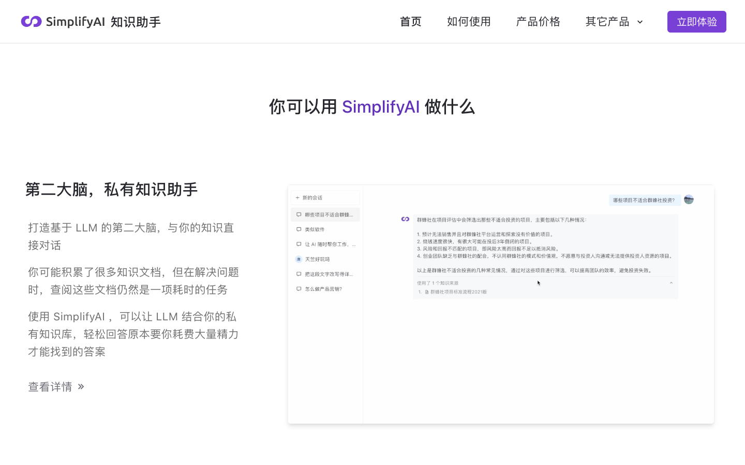Open the chat interface preview image
Screen dimensions: 745x465
coord(501,304)
